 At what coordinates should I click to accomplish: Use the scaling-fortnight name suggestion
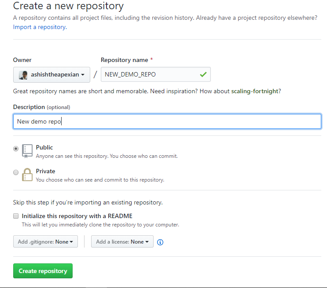tap(255, 91)
